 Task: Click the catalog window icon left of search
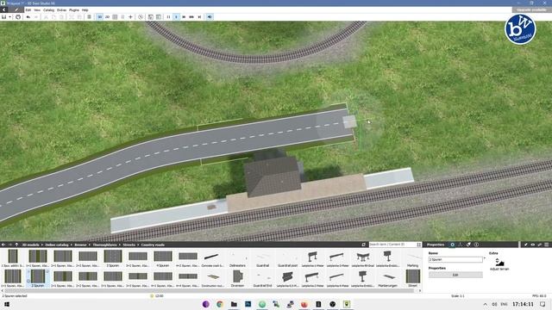pos(363,245)
